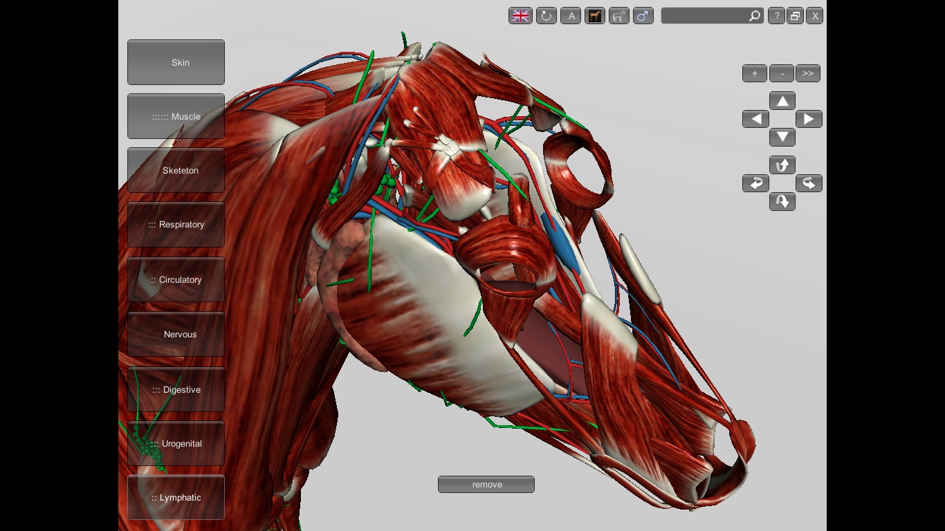Zoom in with the plus button
The height and width of the screenshot is (531, 945).
click(x=755, y=73)
